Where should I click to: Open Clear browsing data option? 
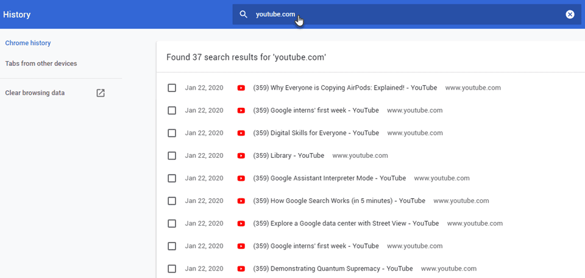click(35, 93)
